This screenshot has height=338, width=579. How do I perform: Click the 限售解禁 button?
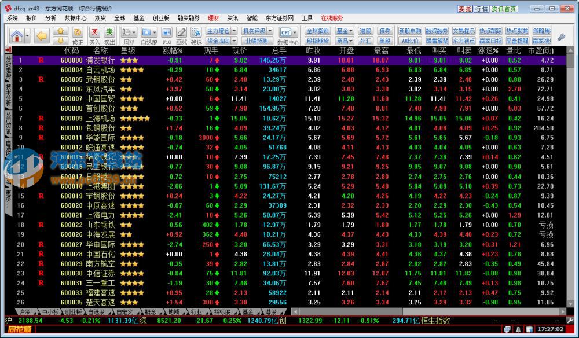437,41
